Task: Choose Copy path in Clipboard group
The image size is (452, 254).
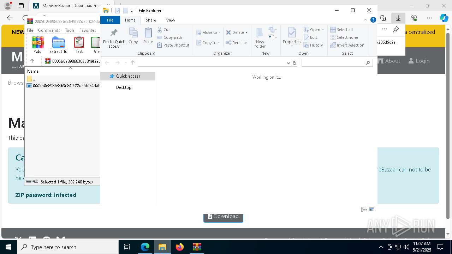Action: point(169,37)
